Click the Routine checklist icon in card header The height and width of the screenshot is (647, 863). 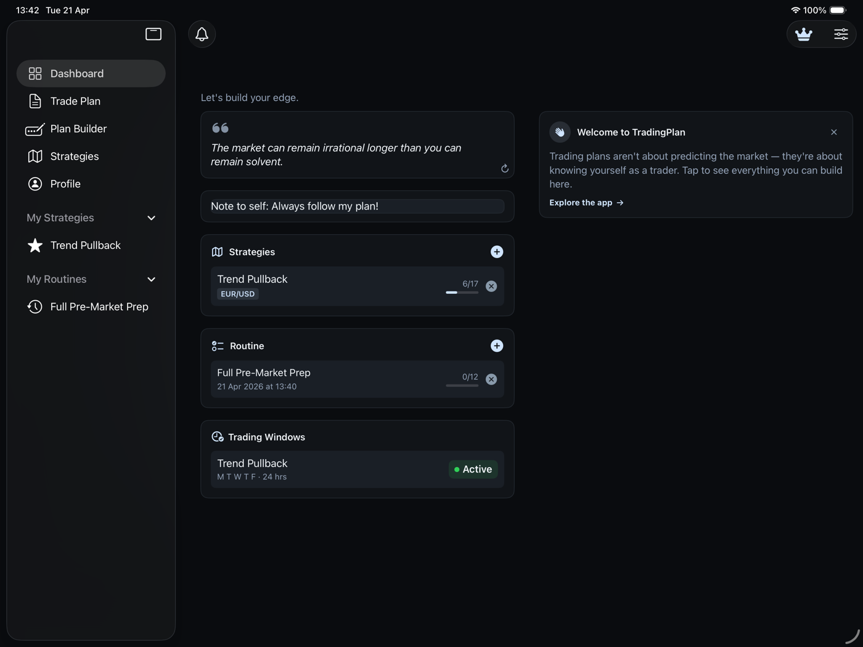218,346
